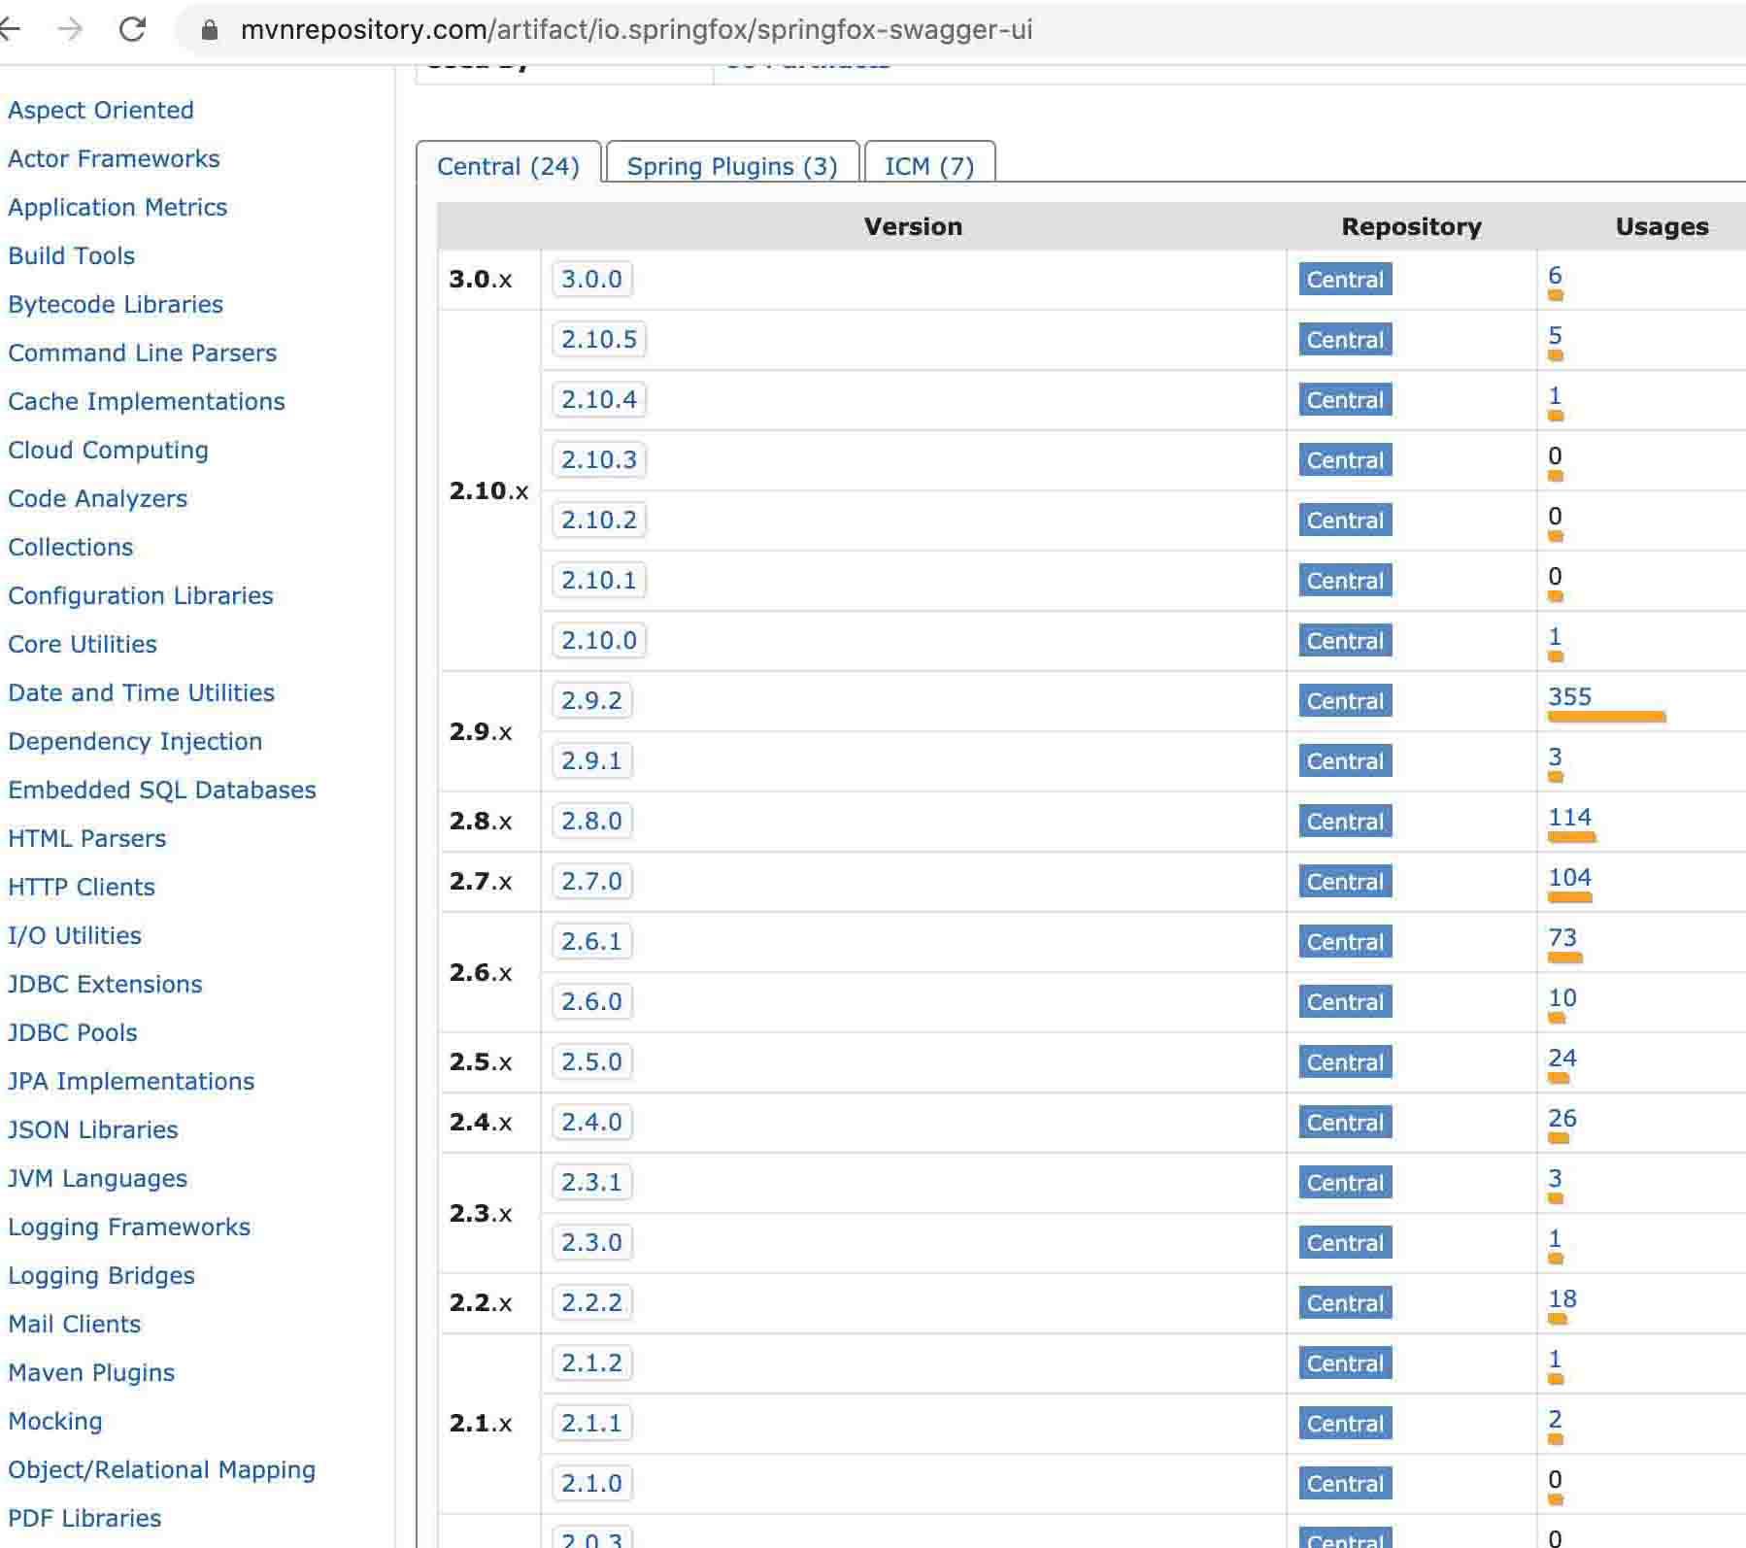
Task: Open PDF Libraries category
Action: 84,1518
